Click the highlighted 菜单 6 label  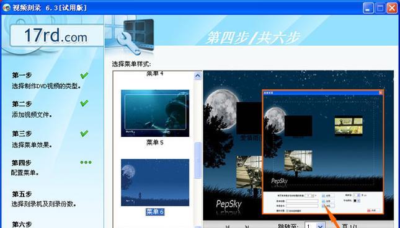[x=155, y=212]
